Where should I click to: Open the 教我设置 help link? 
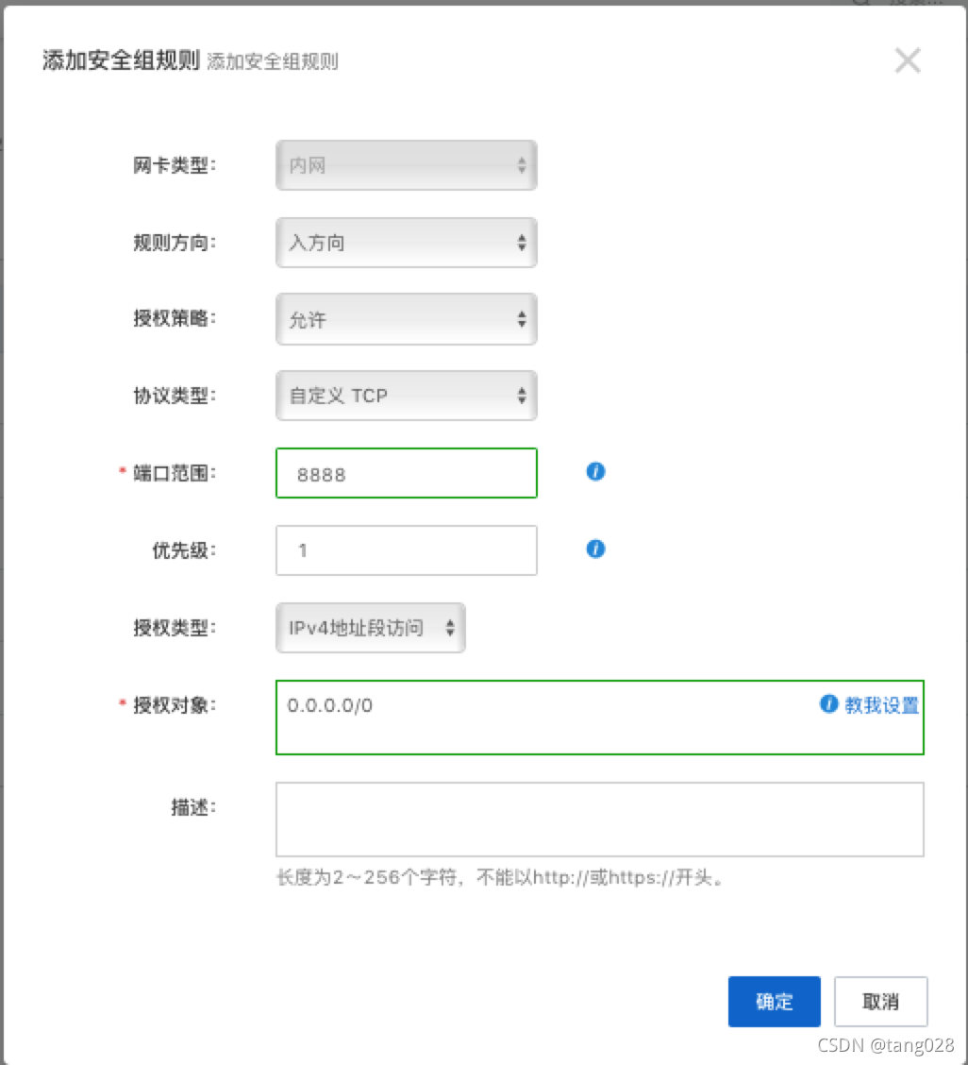tap(881, 705)
